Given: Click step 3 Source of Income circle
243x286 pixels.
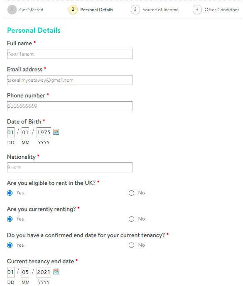Looking at the screenshot, I should tap(135, 10).
